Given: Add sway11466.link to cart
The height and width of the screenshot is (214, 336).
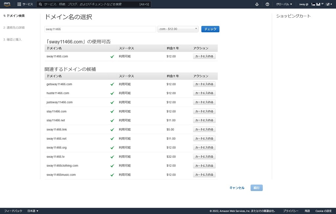Looking at the screenshot, I should pos(204,130).
